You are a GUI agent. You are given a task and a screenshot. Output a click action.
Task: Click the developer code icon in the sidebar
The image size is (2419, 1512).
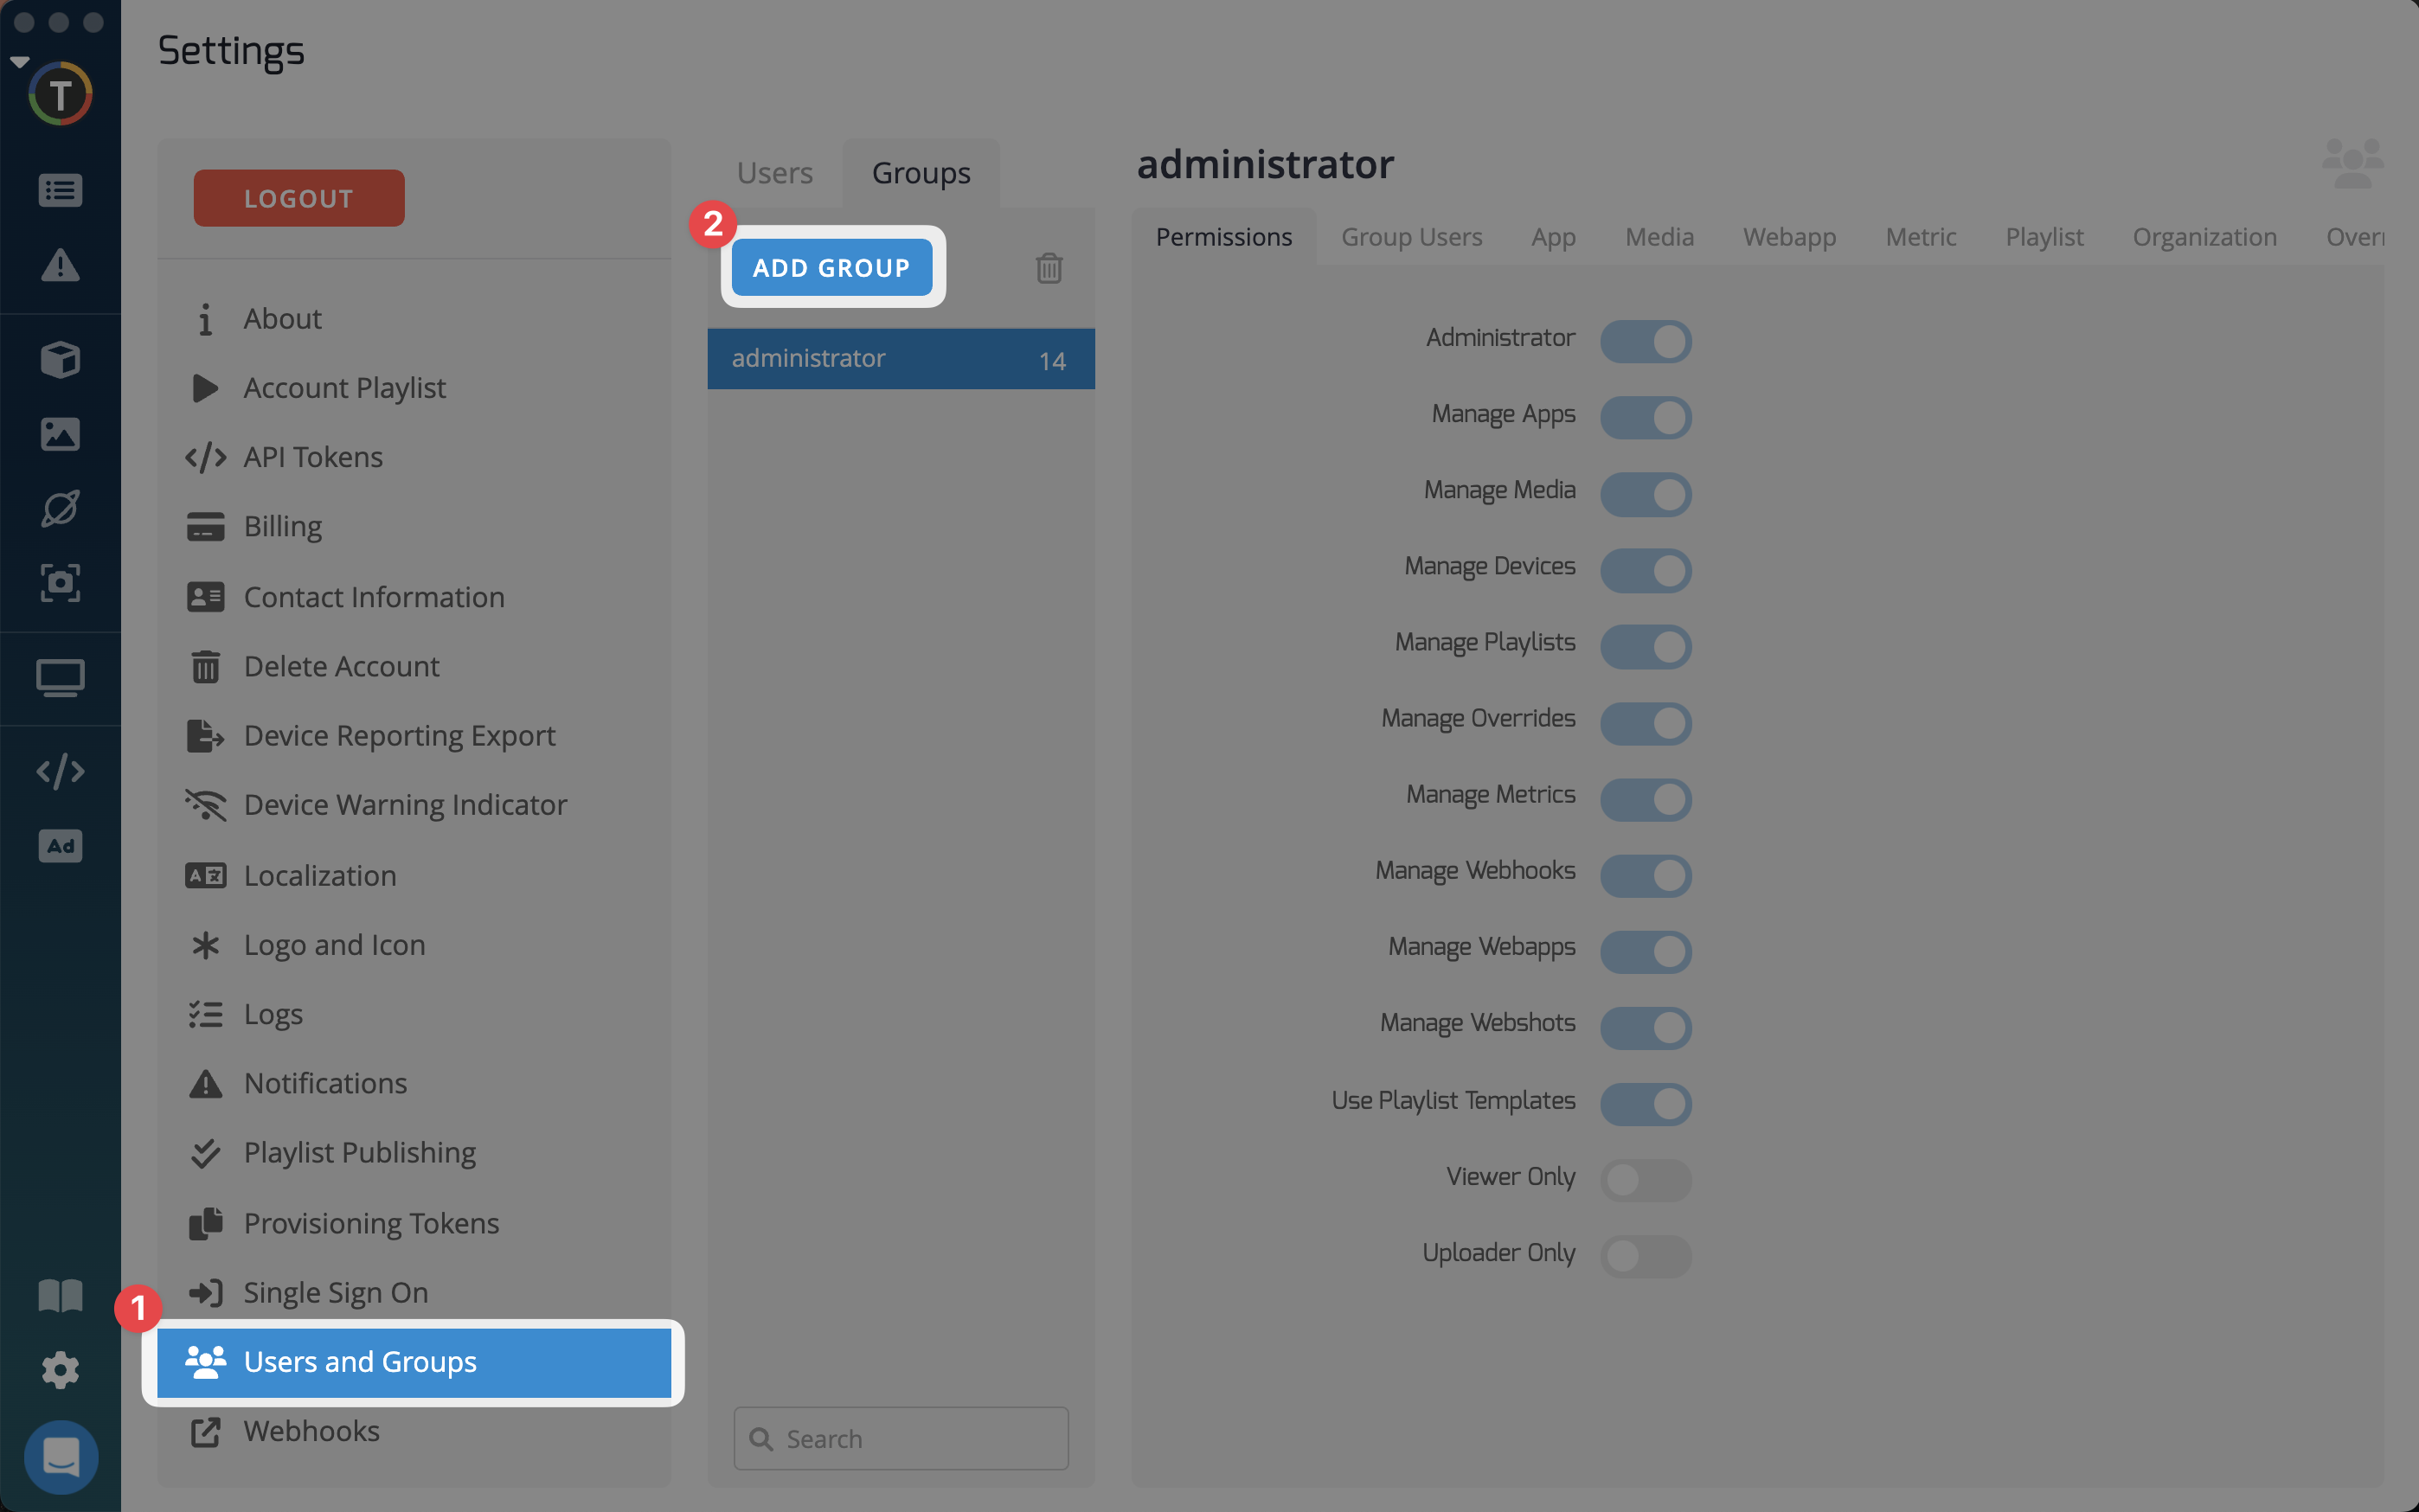(x=60, y=771)
